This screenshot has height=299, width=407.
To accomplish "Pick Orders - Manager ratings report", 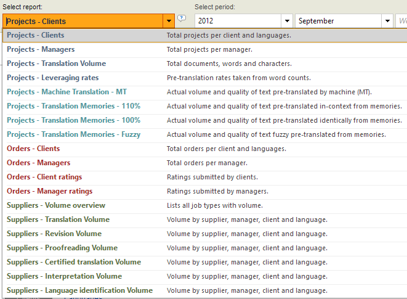I will [x=49, y=191].
